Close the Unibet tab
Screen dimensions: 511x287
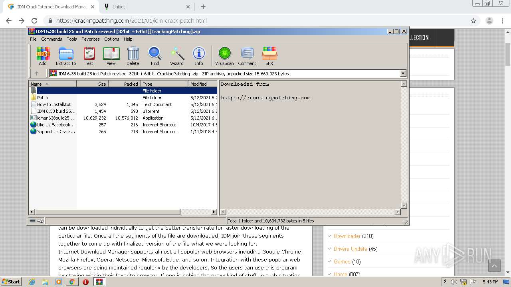188,7
